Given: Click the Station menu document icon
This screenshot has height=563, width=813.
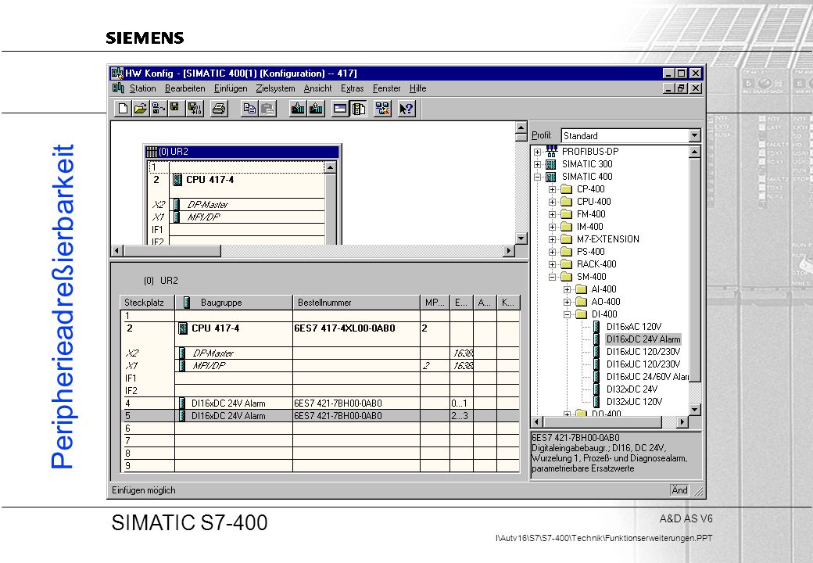Looking at the screenshot, I should pos(118,88).
